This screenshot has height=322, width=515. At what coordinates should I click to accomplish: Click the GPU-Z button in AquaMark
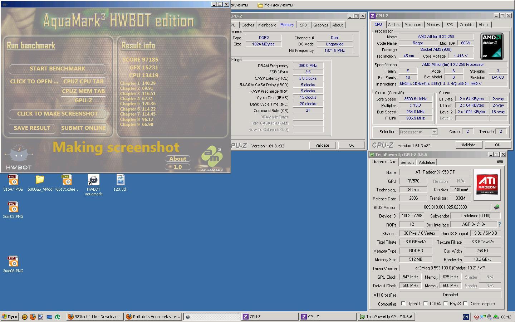(x=83, y=101)
